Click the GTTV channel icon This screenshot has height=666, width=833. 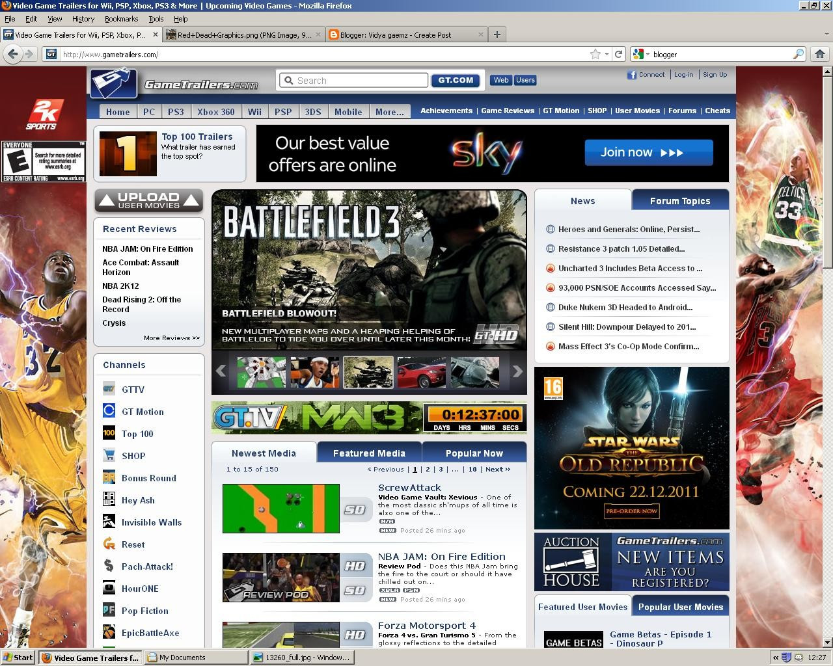(109, 388)
